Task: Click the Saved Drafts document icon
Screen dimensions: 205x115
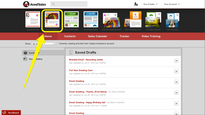Action: pos(71,52)
